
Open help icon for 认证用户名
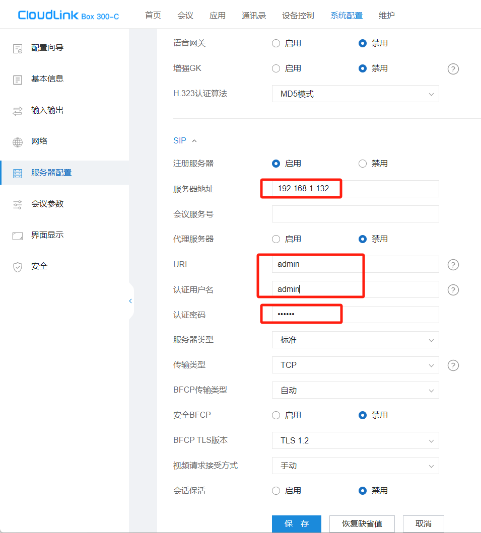453,290
